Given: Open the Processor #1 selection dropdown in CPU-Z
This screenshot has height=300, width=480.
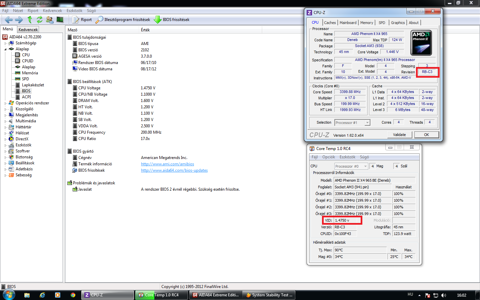Looking at the screenshot, I should coord(352,123).
